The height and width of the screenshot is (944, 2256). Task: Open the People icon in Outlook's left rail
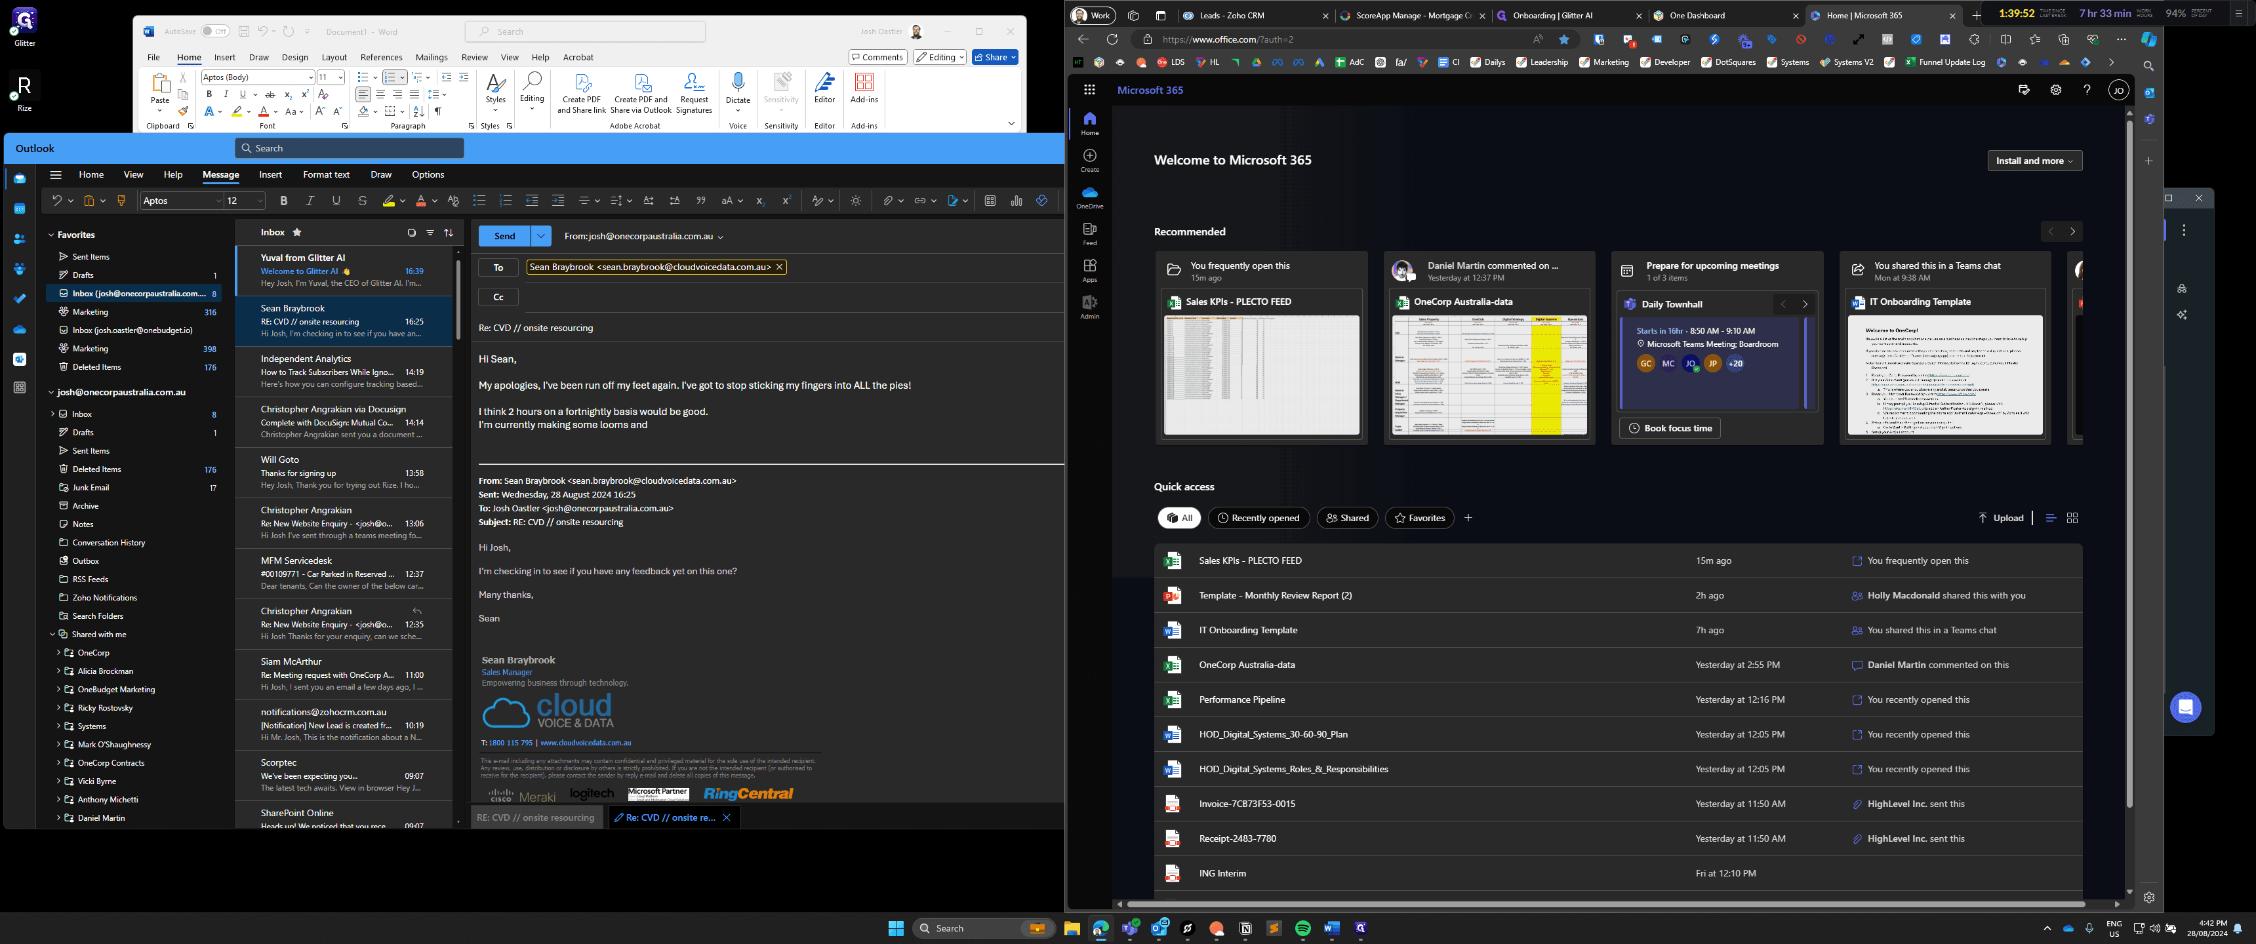tap(19, 239)
